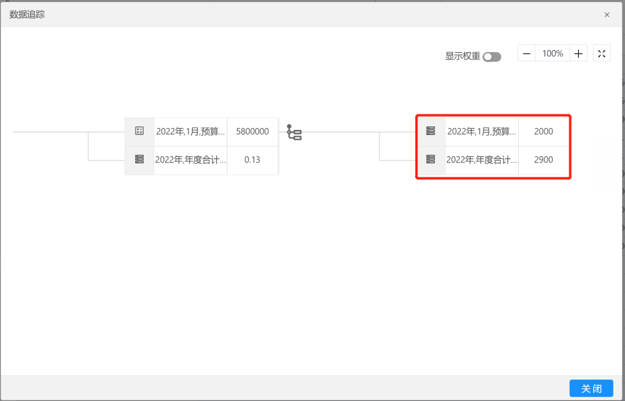Screen dimensions: 625x401
Task: Click the 2022年,1月,预算 label beside 5800000
Action: 190,131
